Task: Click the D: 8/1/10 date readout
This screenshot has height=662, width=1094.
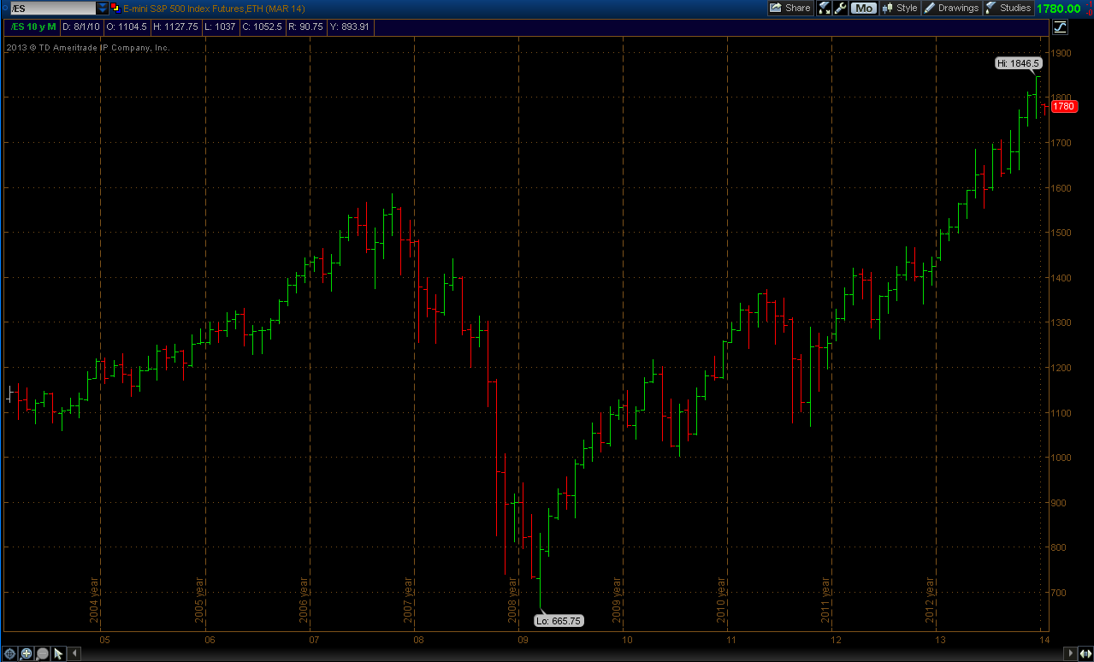Action: click(81, 27)
